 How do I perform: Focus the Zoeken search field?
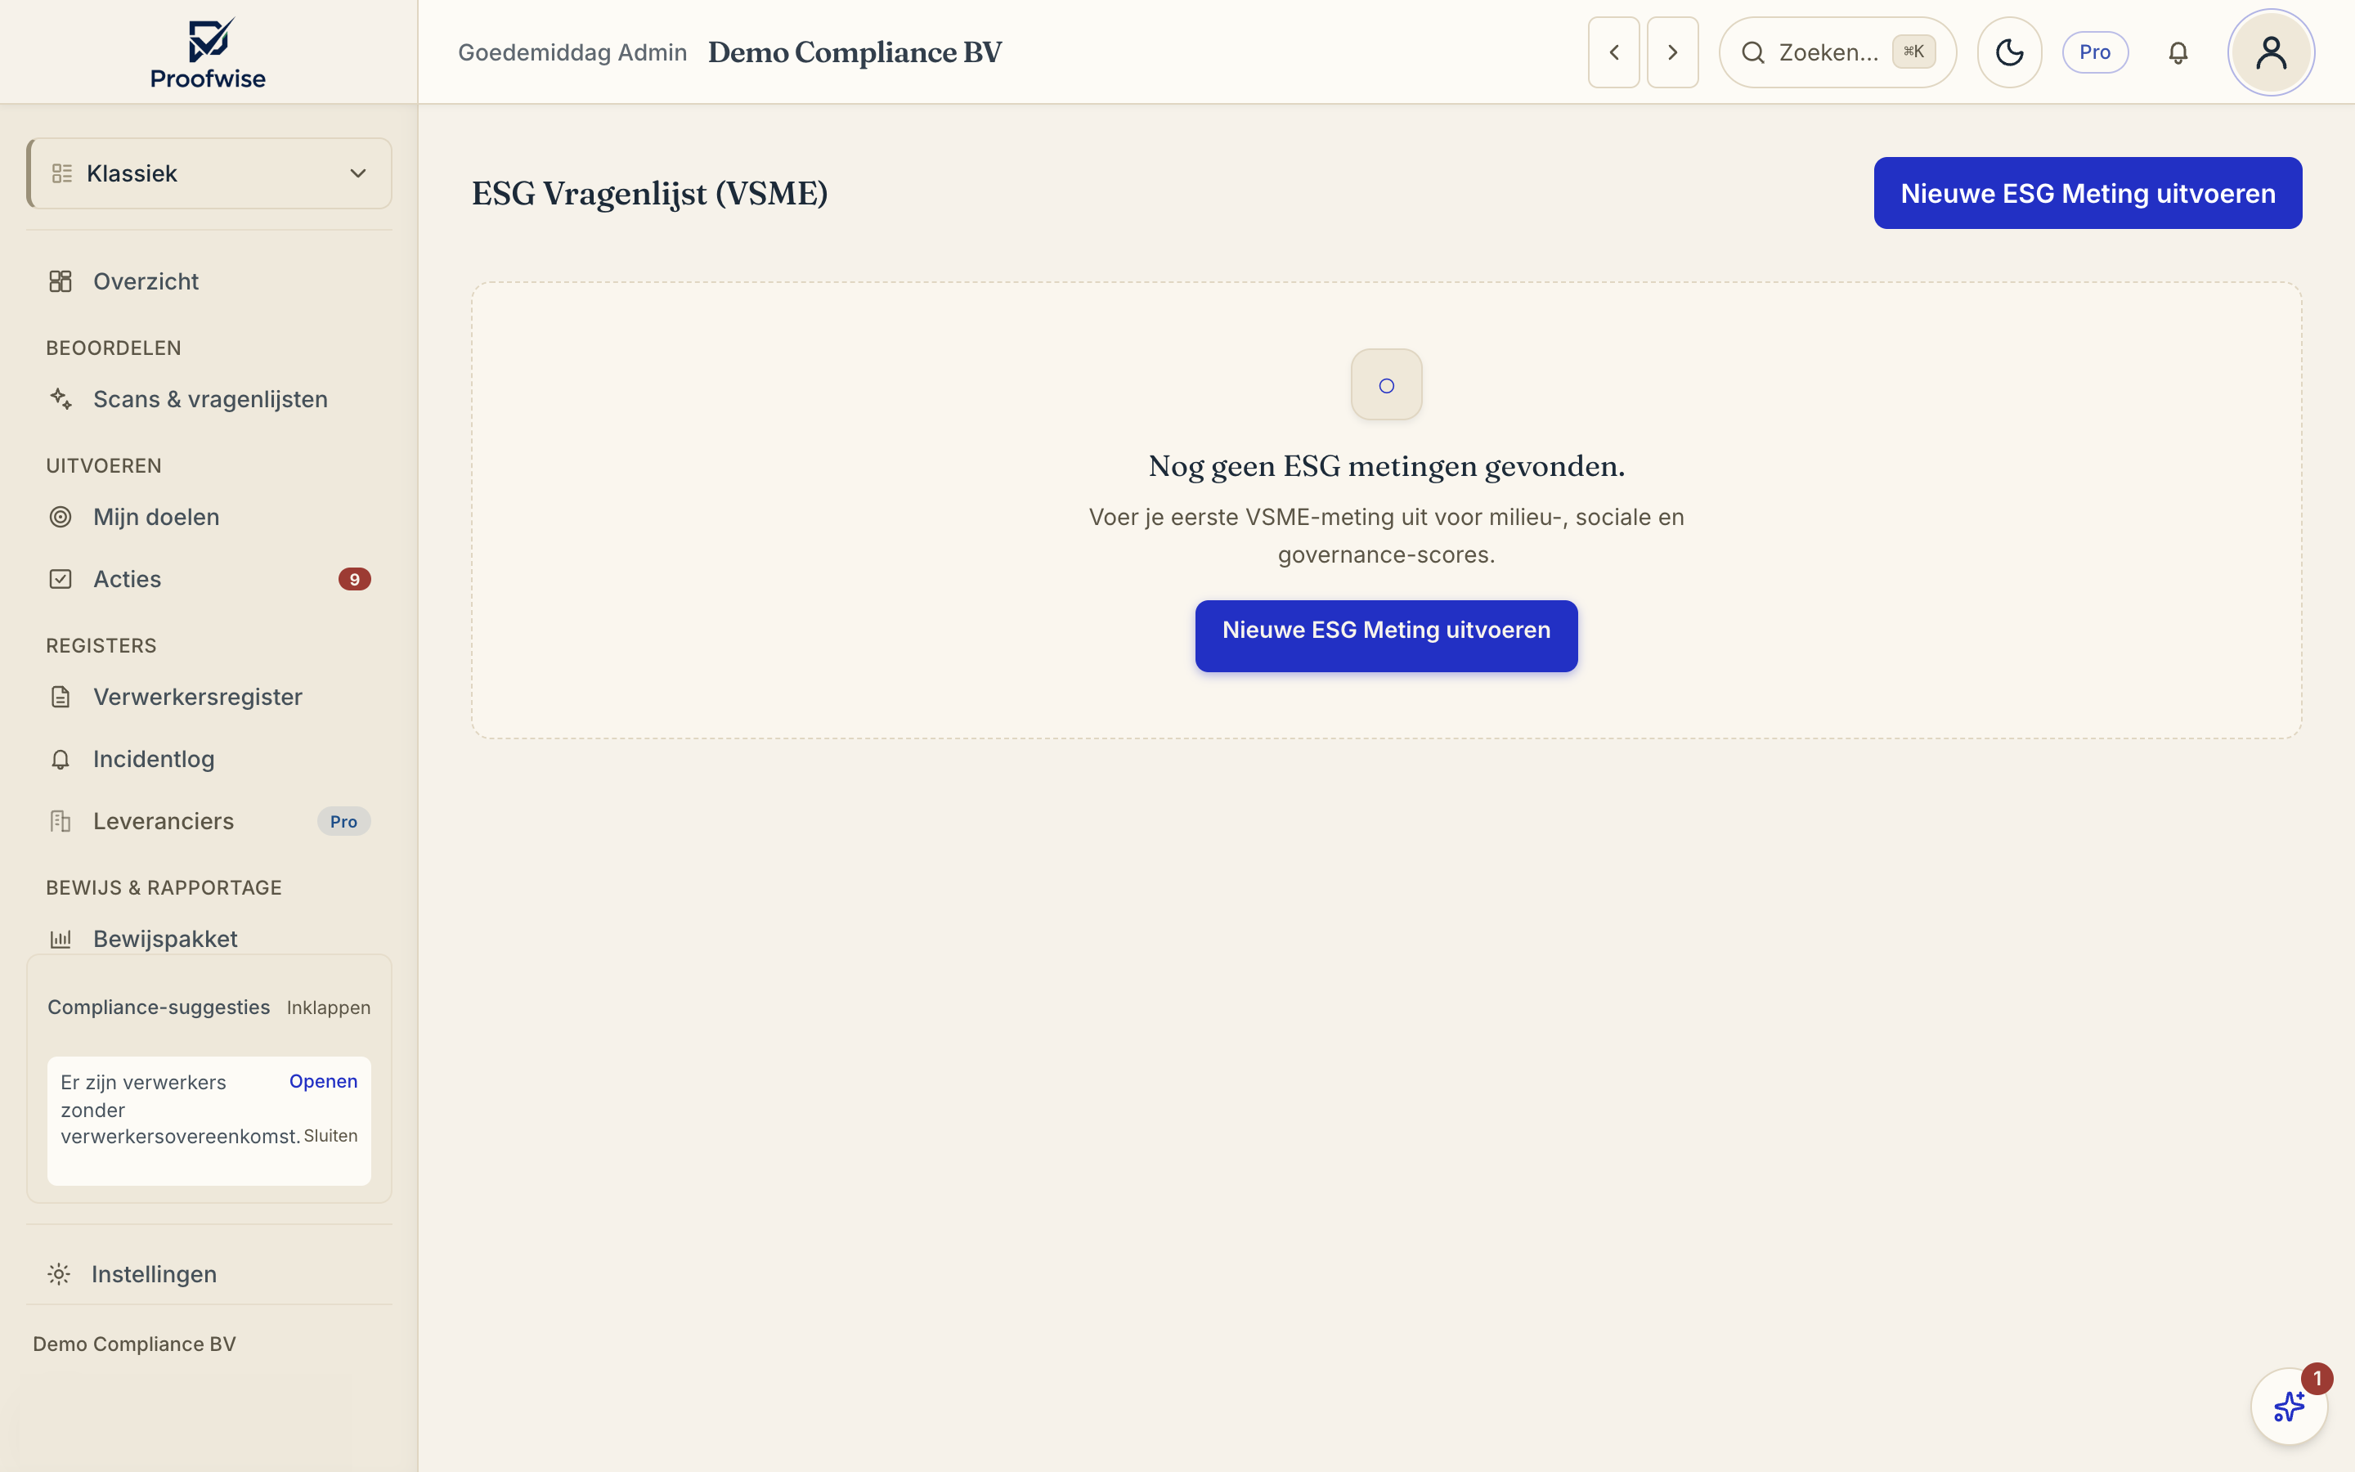1837,52
